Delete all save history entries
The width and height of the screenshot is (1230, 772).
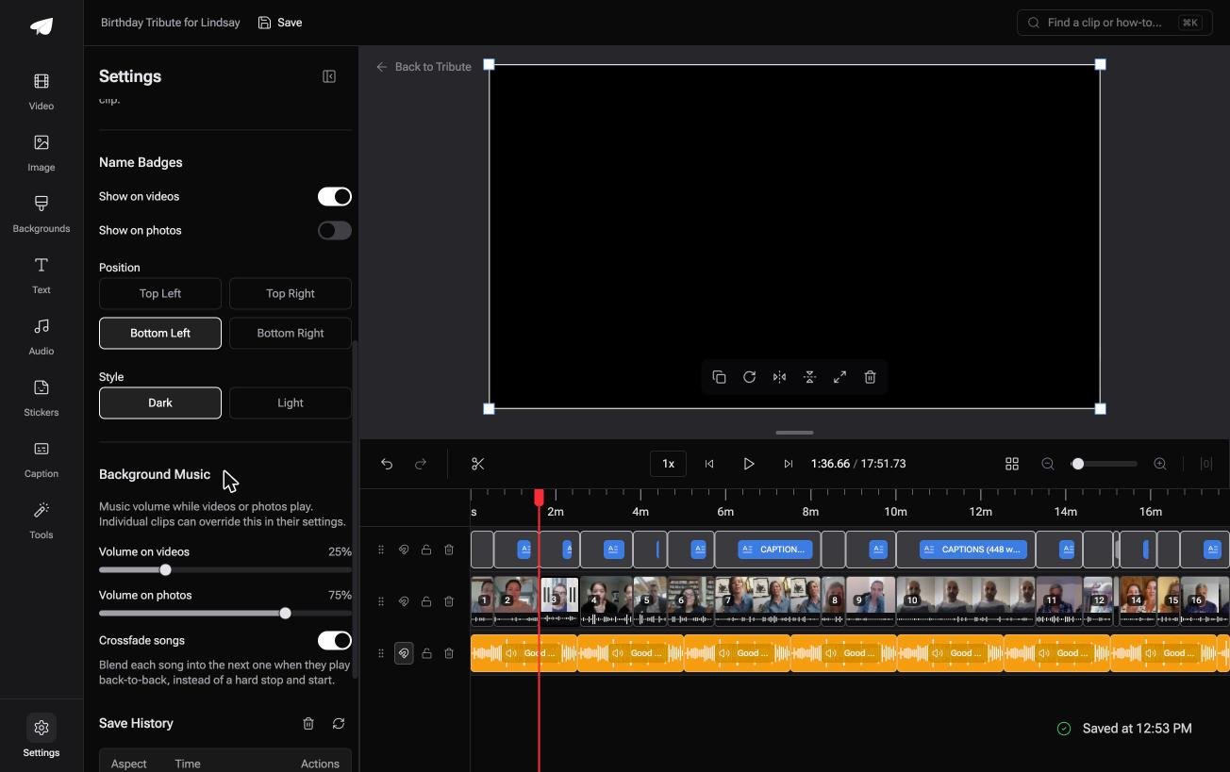point(308,723)
